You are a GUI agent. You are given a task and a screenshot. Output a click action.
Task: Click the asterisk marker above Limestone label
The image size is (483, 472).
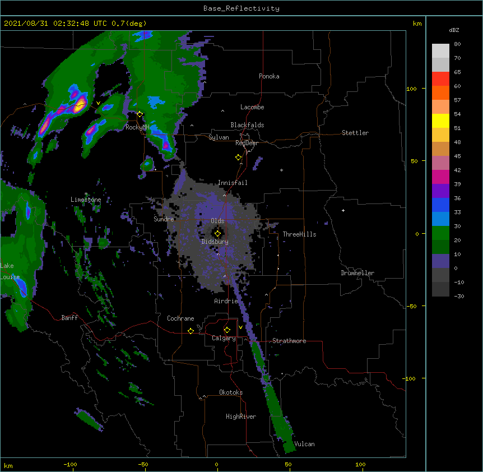tap(86, 194)
